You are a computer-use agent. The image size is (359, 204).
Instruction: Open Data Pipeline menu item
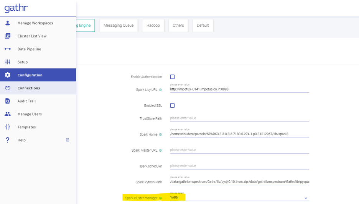point(38,49)
